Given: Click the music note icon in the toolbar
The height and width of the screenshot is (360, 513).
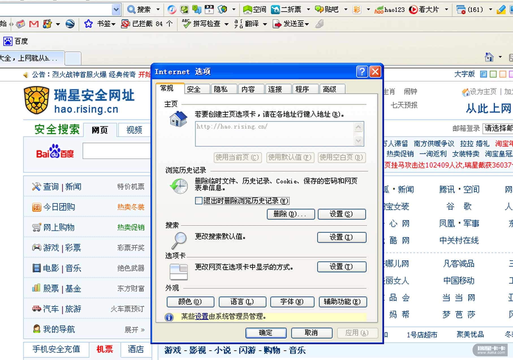Looking at the screenshot, I should (x=171, y=10).
